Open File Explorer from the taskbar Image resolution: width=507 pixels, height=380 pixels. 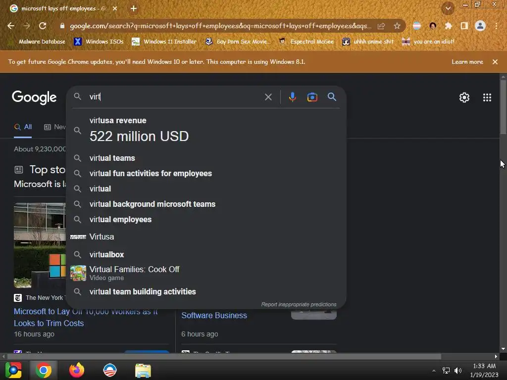click(x=143, y=370)
